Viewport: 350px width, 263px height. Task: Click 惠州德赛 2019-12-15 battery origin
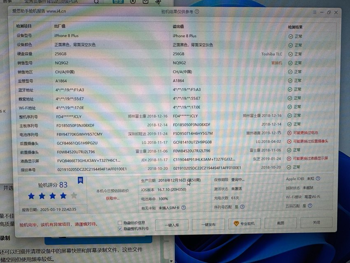[x=264, y=133]
